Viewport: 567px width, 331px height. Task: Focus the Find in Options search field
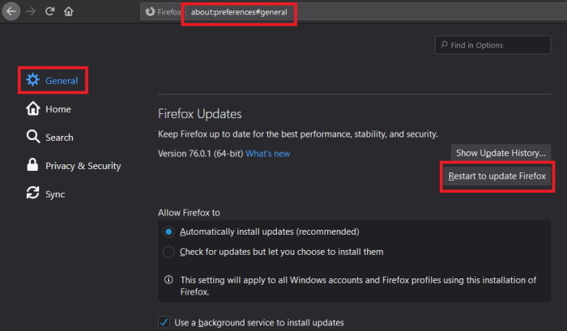point(492,45)
